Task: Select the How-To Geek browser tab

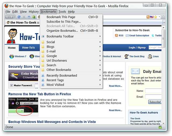Action: (23, 22)
